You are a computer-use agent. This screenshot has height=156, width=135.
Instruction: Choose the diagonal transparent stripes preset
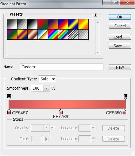click(x=73, y=34)
